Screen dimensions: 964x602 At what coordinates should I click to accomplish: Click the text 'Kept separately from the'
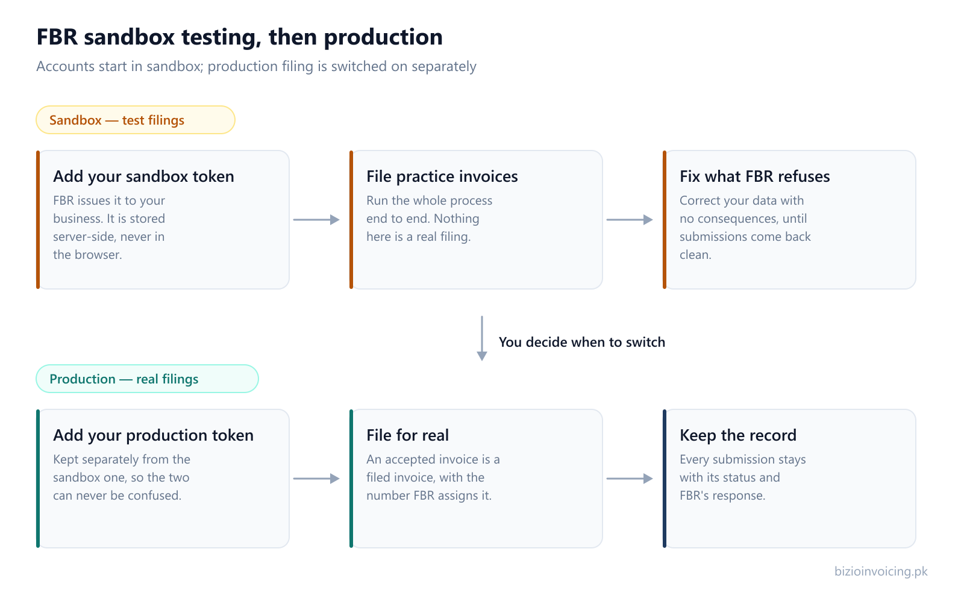coord(122,459)
